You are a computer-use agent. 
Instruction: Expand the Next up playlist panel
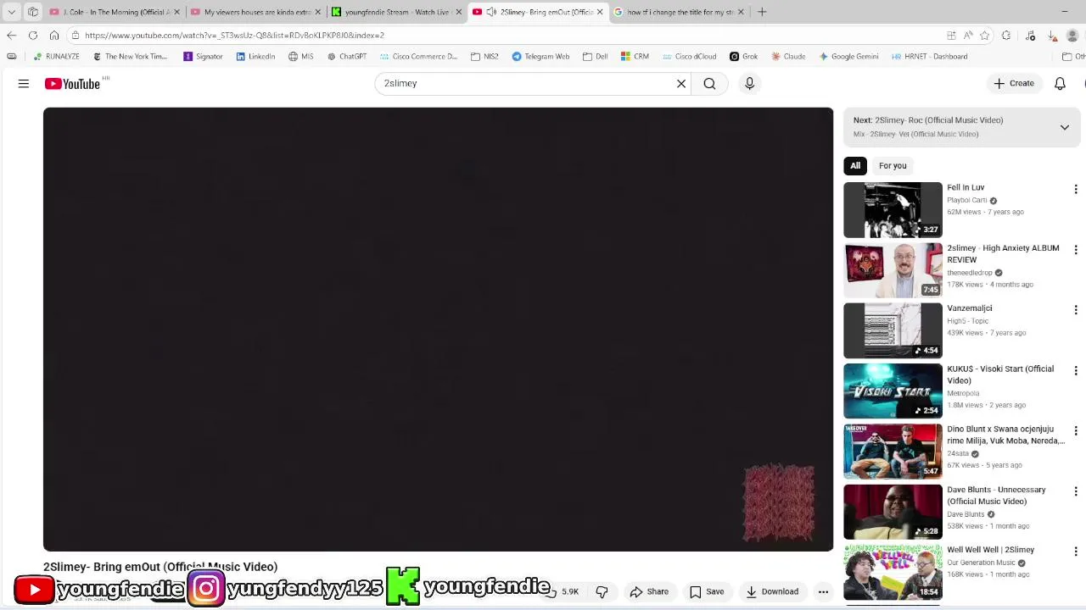[x=1064, y=127]
